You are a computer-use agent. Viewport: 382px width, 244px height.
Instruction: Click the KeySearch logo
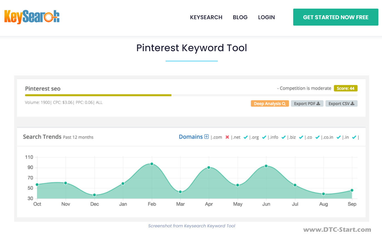pyautogui.click(x=32, y=17)
